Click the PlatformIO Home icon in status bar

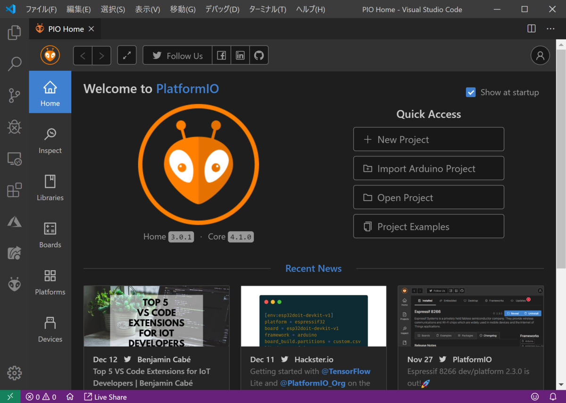pyautogui.click(x=70, y=397)
